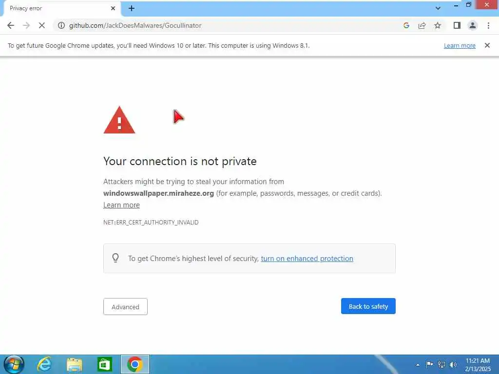Click NET::ERR_CERT_AUTHORITY_INVALID error code
The height and width of the screenshot is (374, 499).
tap(151, 222)
